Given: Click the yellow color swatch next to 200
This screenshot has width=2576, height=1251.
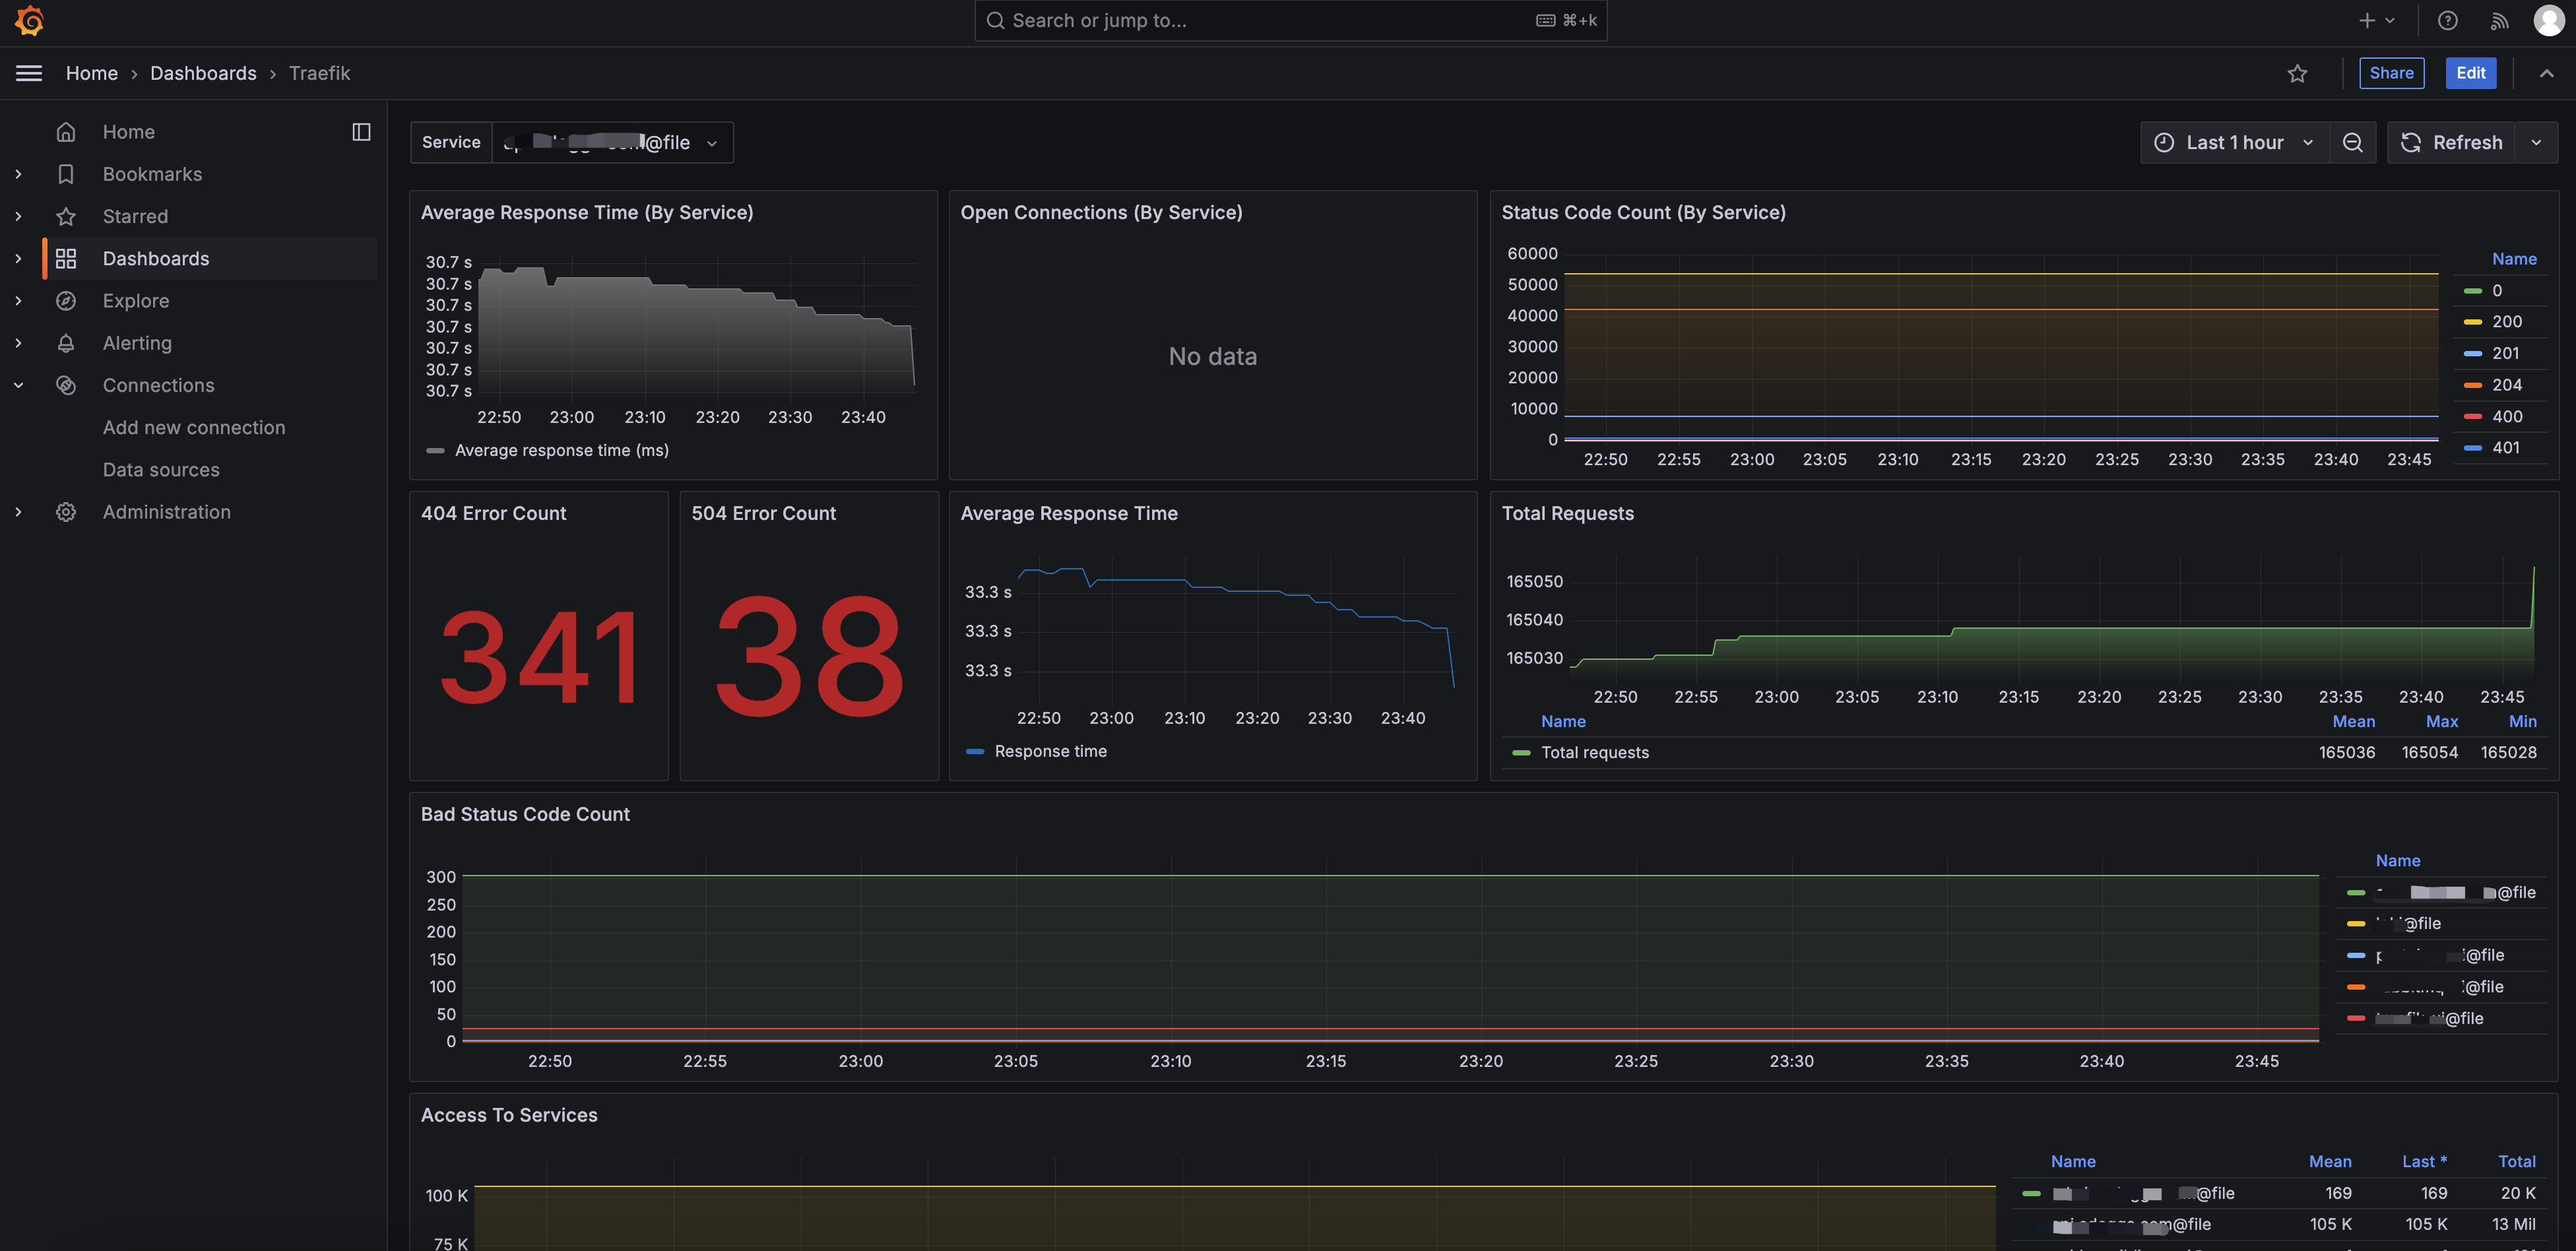Looking at the screenshot, I should pos(2473,321).
